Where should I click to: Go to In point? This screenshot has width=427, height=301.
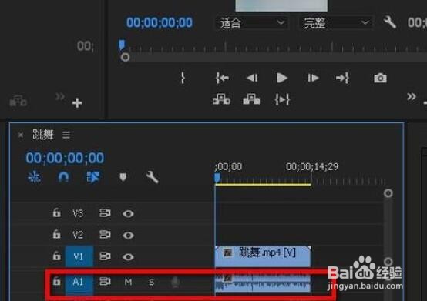(222, 78)
